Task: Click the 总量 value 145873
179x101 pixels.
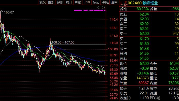Action: pyautogui.click(x=143, y=78)
